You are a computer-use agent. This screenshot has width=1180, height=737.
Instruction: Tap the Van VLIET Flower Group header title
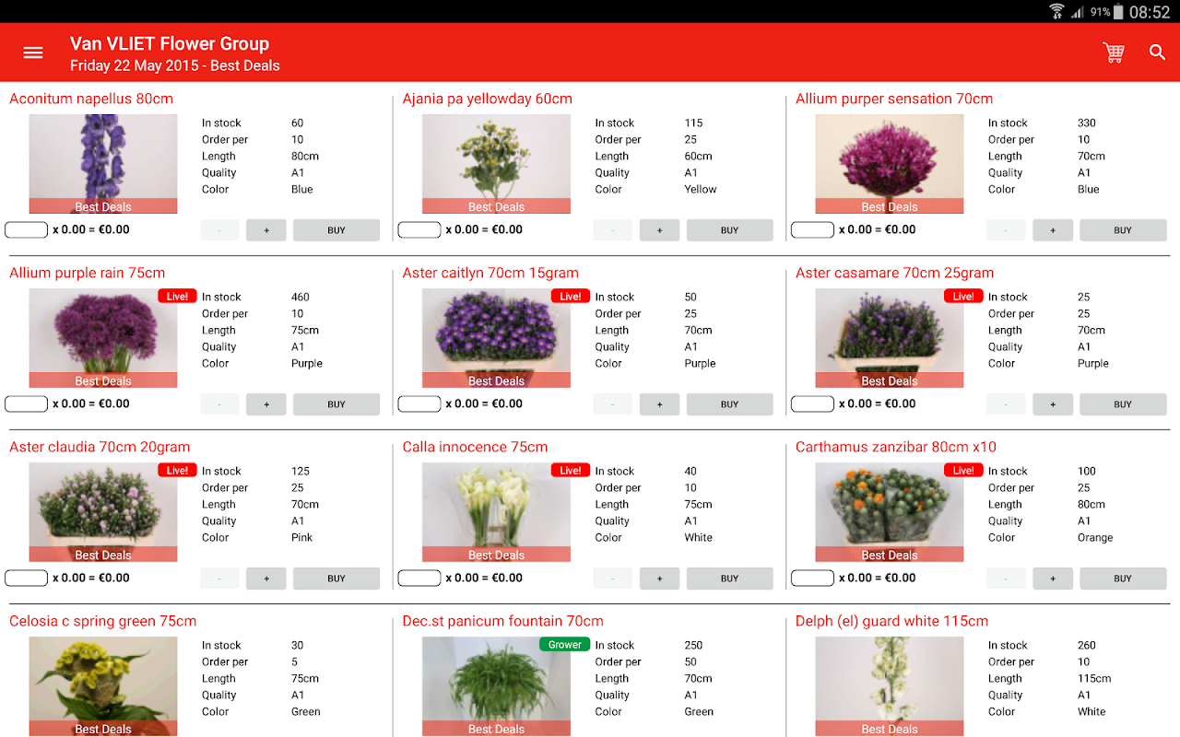pos(170,43)
